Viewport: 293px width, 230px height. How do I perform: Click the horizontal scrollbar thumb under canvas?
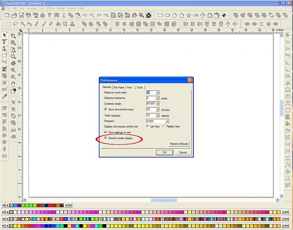[x=164, y=200]
